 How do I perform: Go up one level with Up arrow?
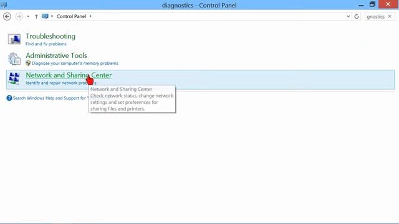pos(36,17)
